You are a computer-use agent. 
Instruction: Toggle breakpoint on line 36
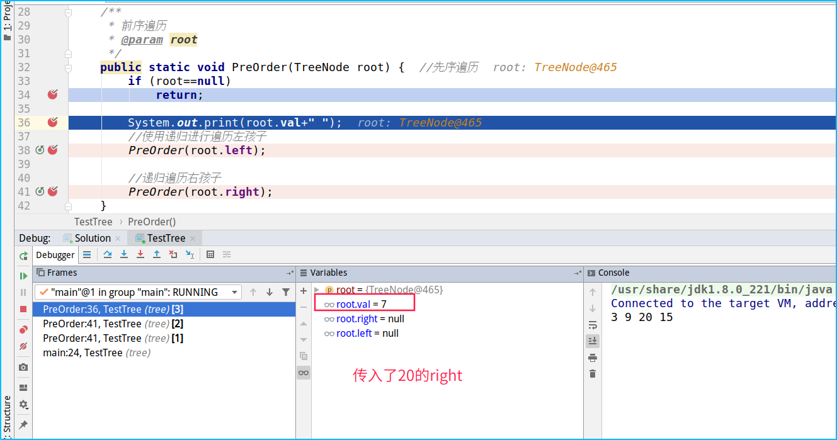53,122
